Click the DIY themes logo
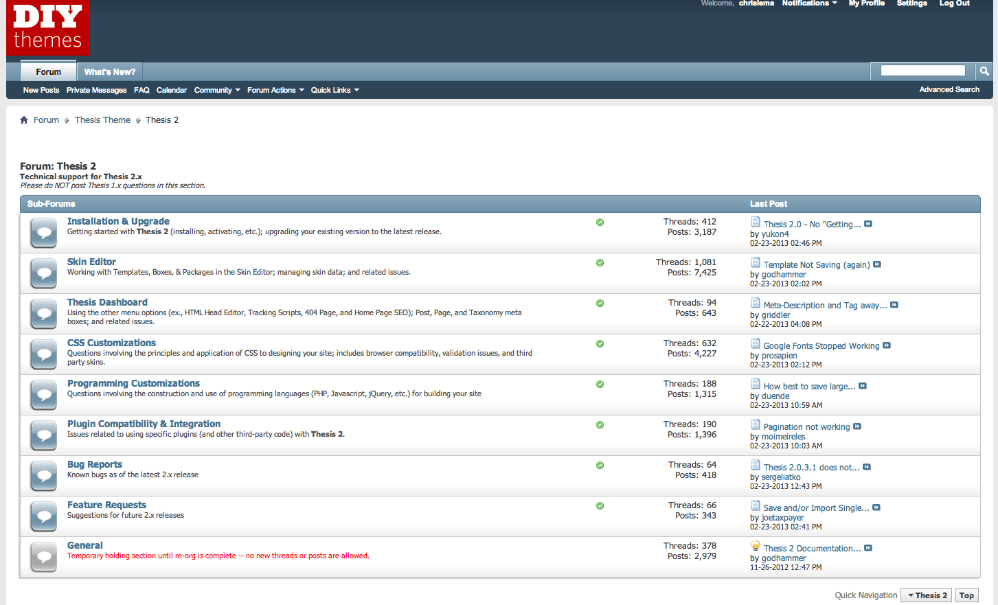Viewport: 998px width, 605px height. click(47, 27)
